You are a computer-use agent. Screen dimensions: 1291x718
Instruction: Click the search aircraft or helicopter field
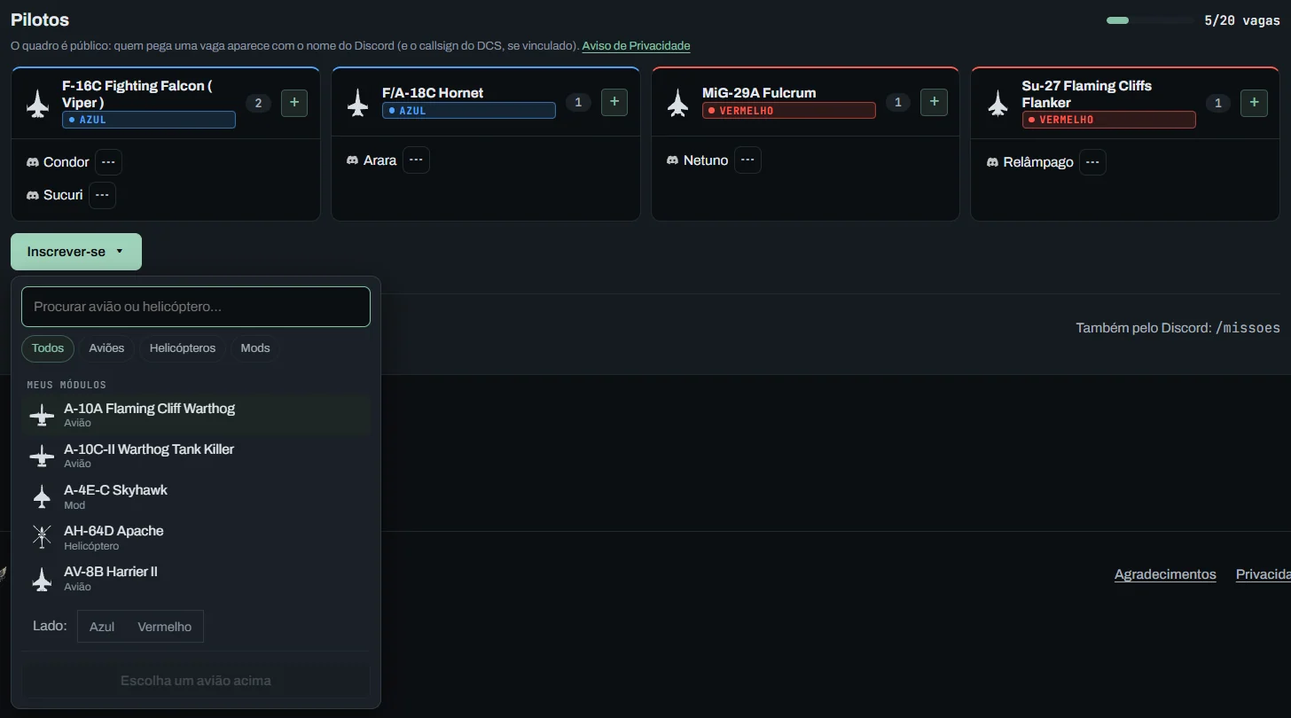pyautogui.click(x=196, y=307)
